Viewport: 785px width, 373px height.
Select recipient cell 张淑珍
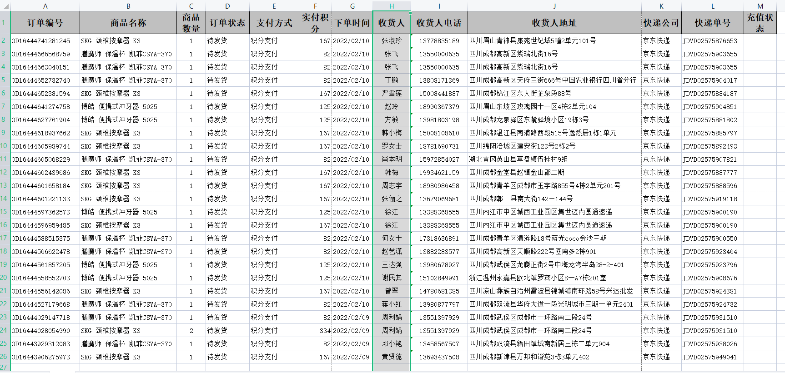click(392, 41)
